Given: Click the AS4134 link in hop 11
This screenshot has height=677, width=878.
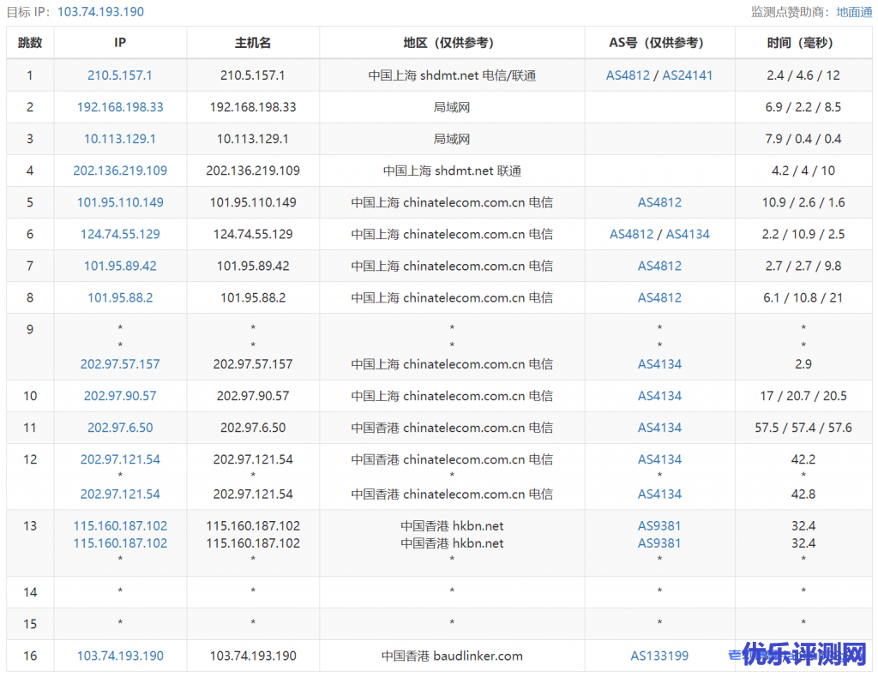Looking at the screenshot, I should click(659, 428).
